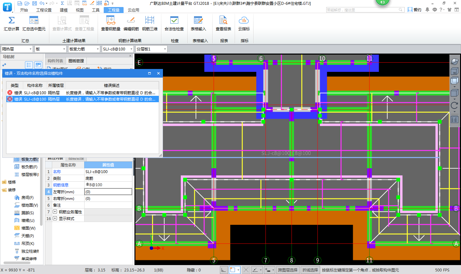Click the rotate icon in the right toolbar
Screen dimensions: 461x274
(454, 105)
